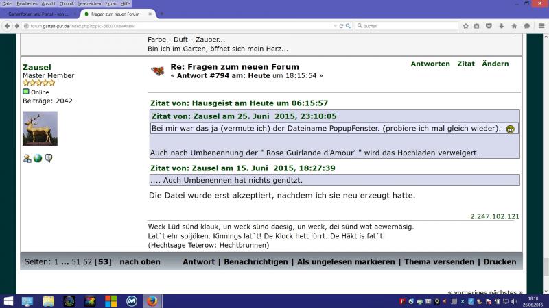549x308 pixels.
Task: Click the Firefox home button in the toolbar
Action: [x=514, y=26]
